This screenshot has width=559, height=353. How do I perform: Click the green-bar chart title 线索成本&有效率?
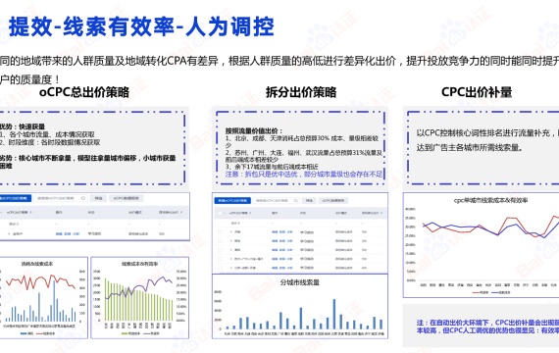tap(139, 264)
